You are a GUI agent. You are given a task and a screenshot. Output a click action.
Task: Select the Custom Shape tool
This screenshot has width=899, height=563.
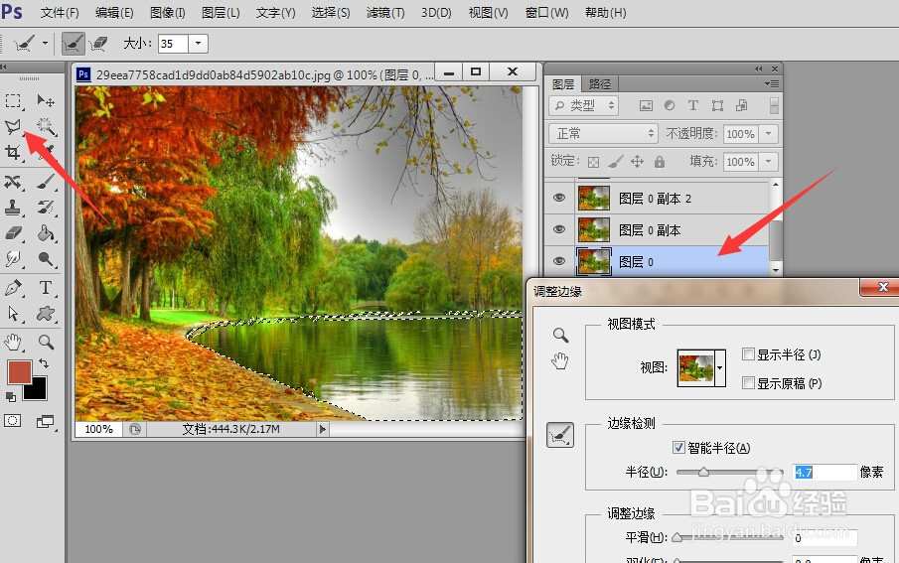(x=46, y=314)
